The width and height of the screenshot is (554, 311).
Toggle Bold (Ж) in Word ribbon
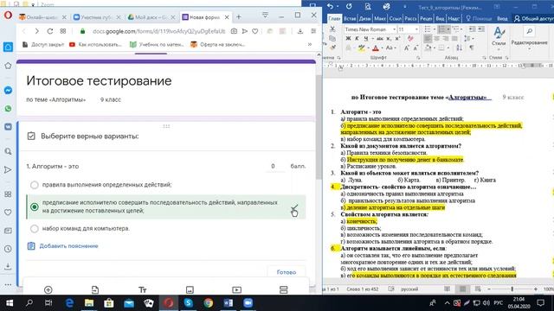click(x=348, y=38)
